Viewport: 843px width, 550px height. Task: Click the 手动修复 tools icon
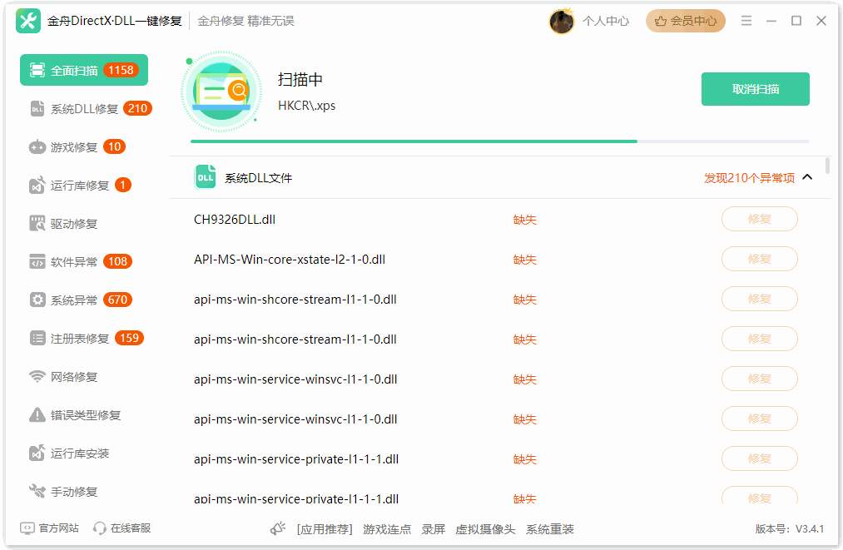click(37, 491)
